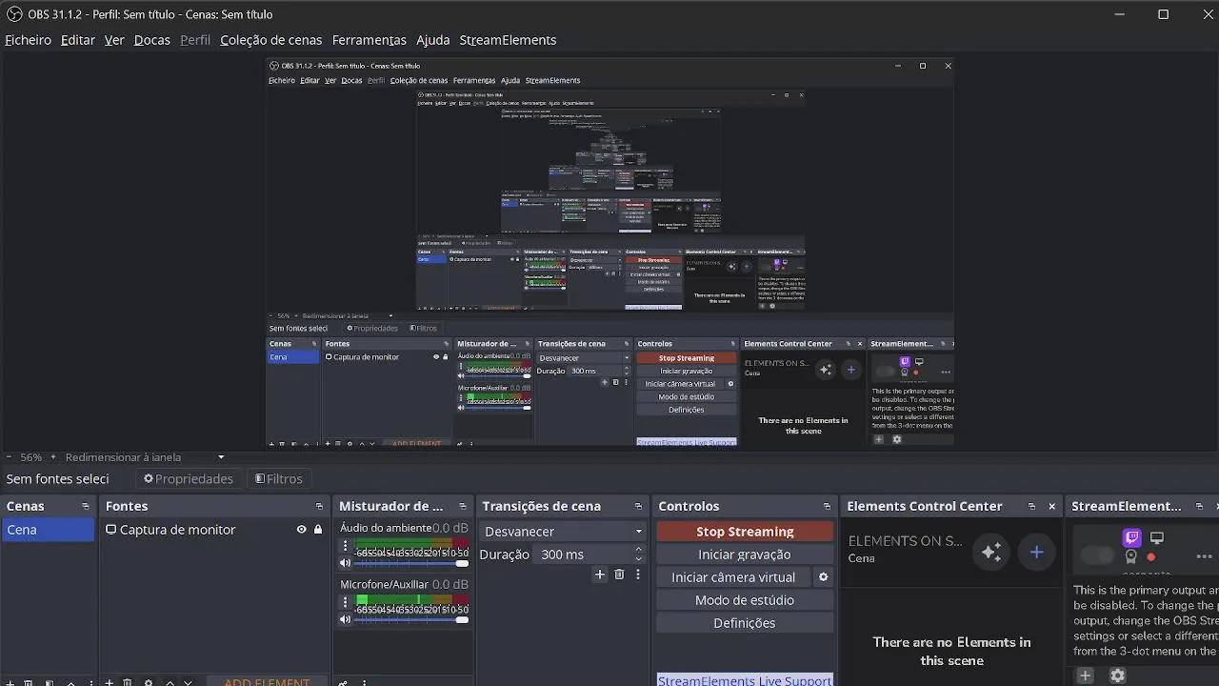Open the Ficheiro menu
The width and height of the screenshot is (1219, 686).
click(28, 40)
